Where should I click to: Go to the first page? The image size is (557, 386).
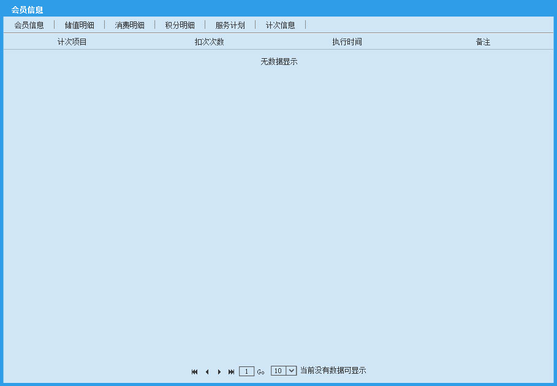pos(194,372)
